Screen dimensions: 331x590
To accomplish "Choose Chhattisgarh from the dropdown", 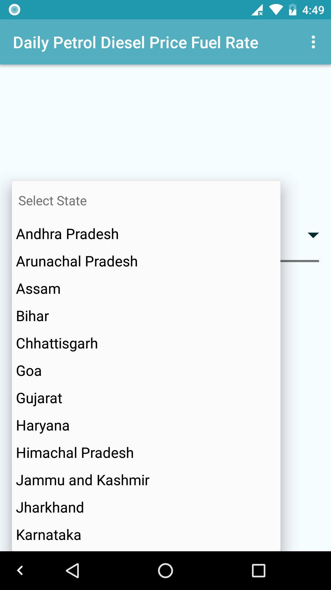I will 57,344.
